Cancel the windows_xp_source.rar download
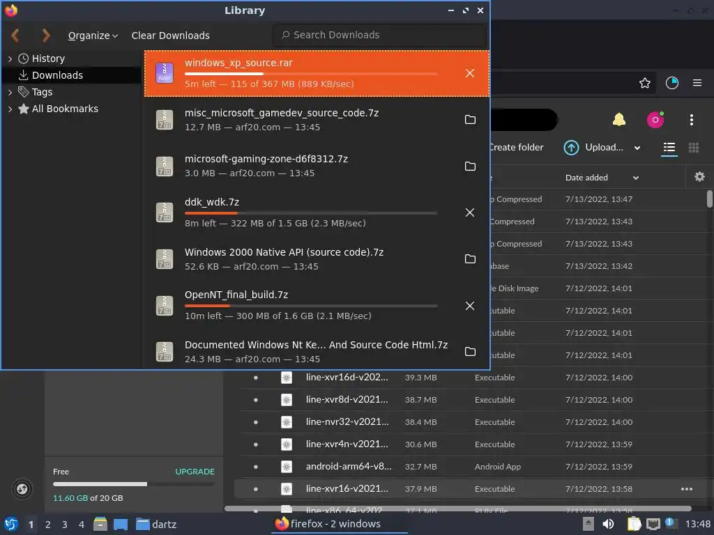The width and height of the screenshot is (714, 535). pos(470,73)
